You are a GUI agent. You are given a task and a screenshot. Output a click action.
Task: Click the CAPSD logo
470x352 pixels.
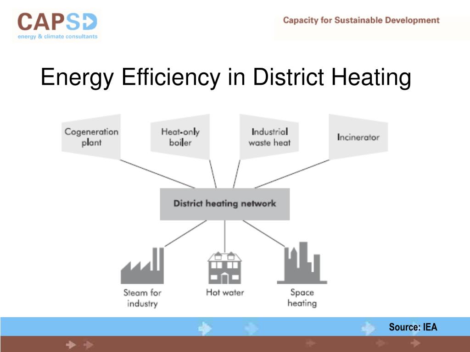[x=57, y=26]
